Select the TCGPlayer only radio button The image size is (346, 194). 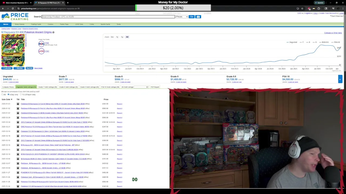(x=21, y=95)
